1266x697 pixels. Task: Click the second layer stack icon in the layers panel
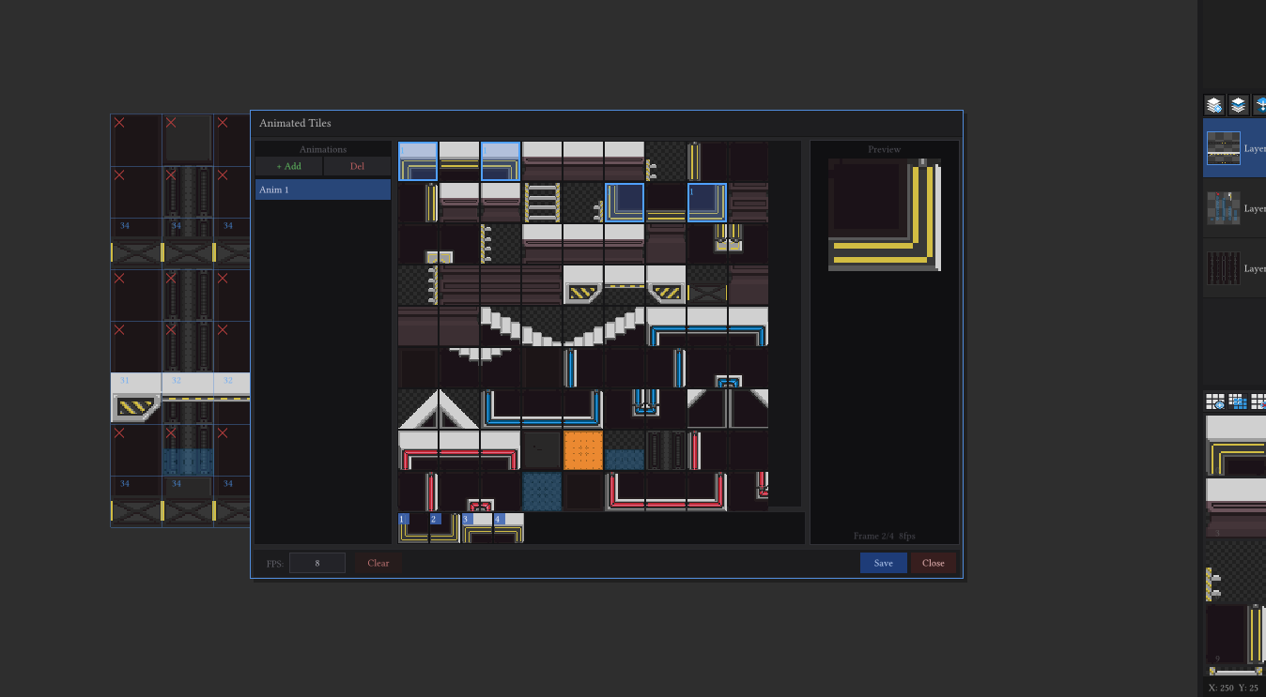pos(1239,105)
